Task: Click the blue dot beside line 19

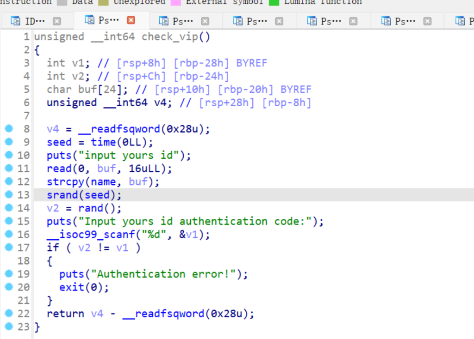Action: tap(8, 274)
